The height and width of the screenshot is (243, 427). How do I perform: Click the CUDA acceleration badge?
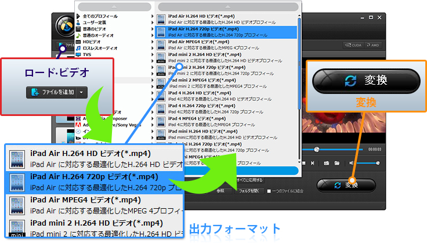click(353, 45)
